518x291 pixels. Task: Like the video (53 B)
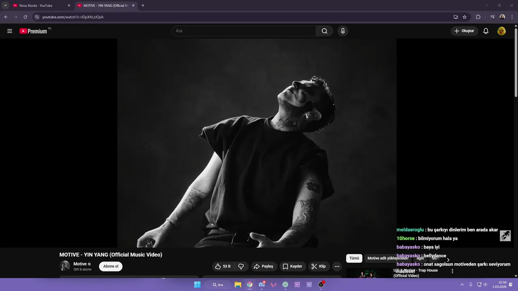click(223, 266)
